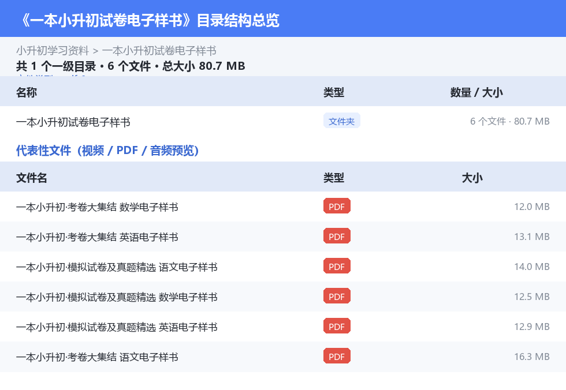The width and height of the screenshot is (566, 390).
Task: Click the 16.3 MB size value
Action: tap(532, 357)
